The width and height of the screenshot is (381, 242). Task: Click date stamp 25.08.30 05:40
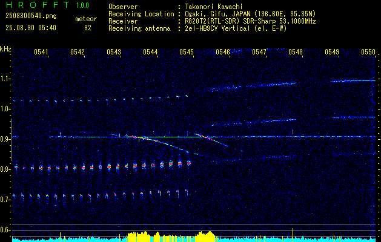(x=31, y=28)
